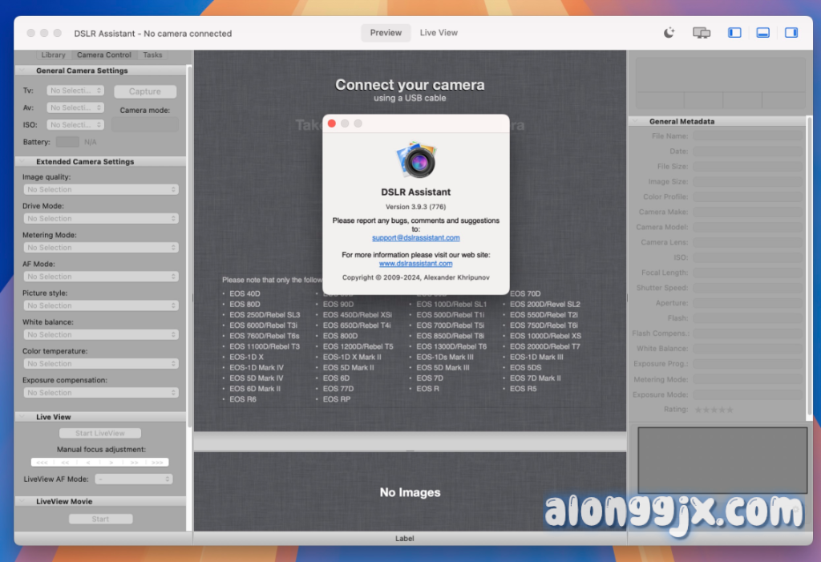Switch to the Library tab
The image size is (821, 562).
(x=53, y=55)
